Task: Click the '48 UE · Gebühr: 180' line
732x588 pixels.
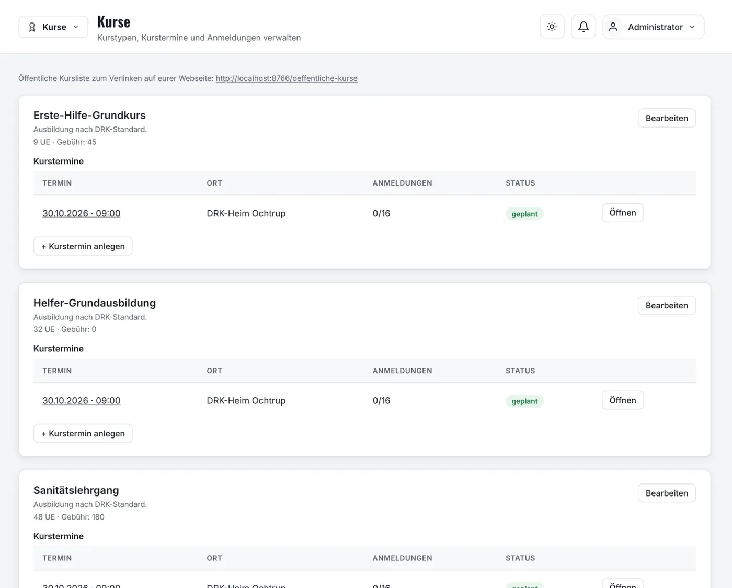Action: tap(69, 517)
